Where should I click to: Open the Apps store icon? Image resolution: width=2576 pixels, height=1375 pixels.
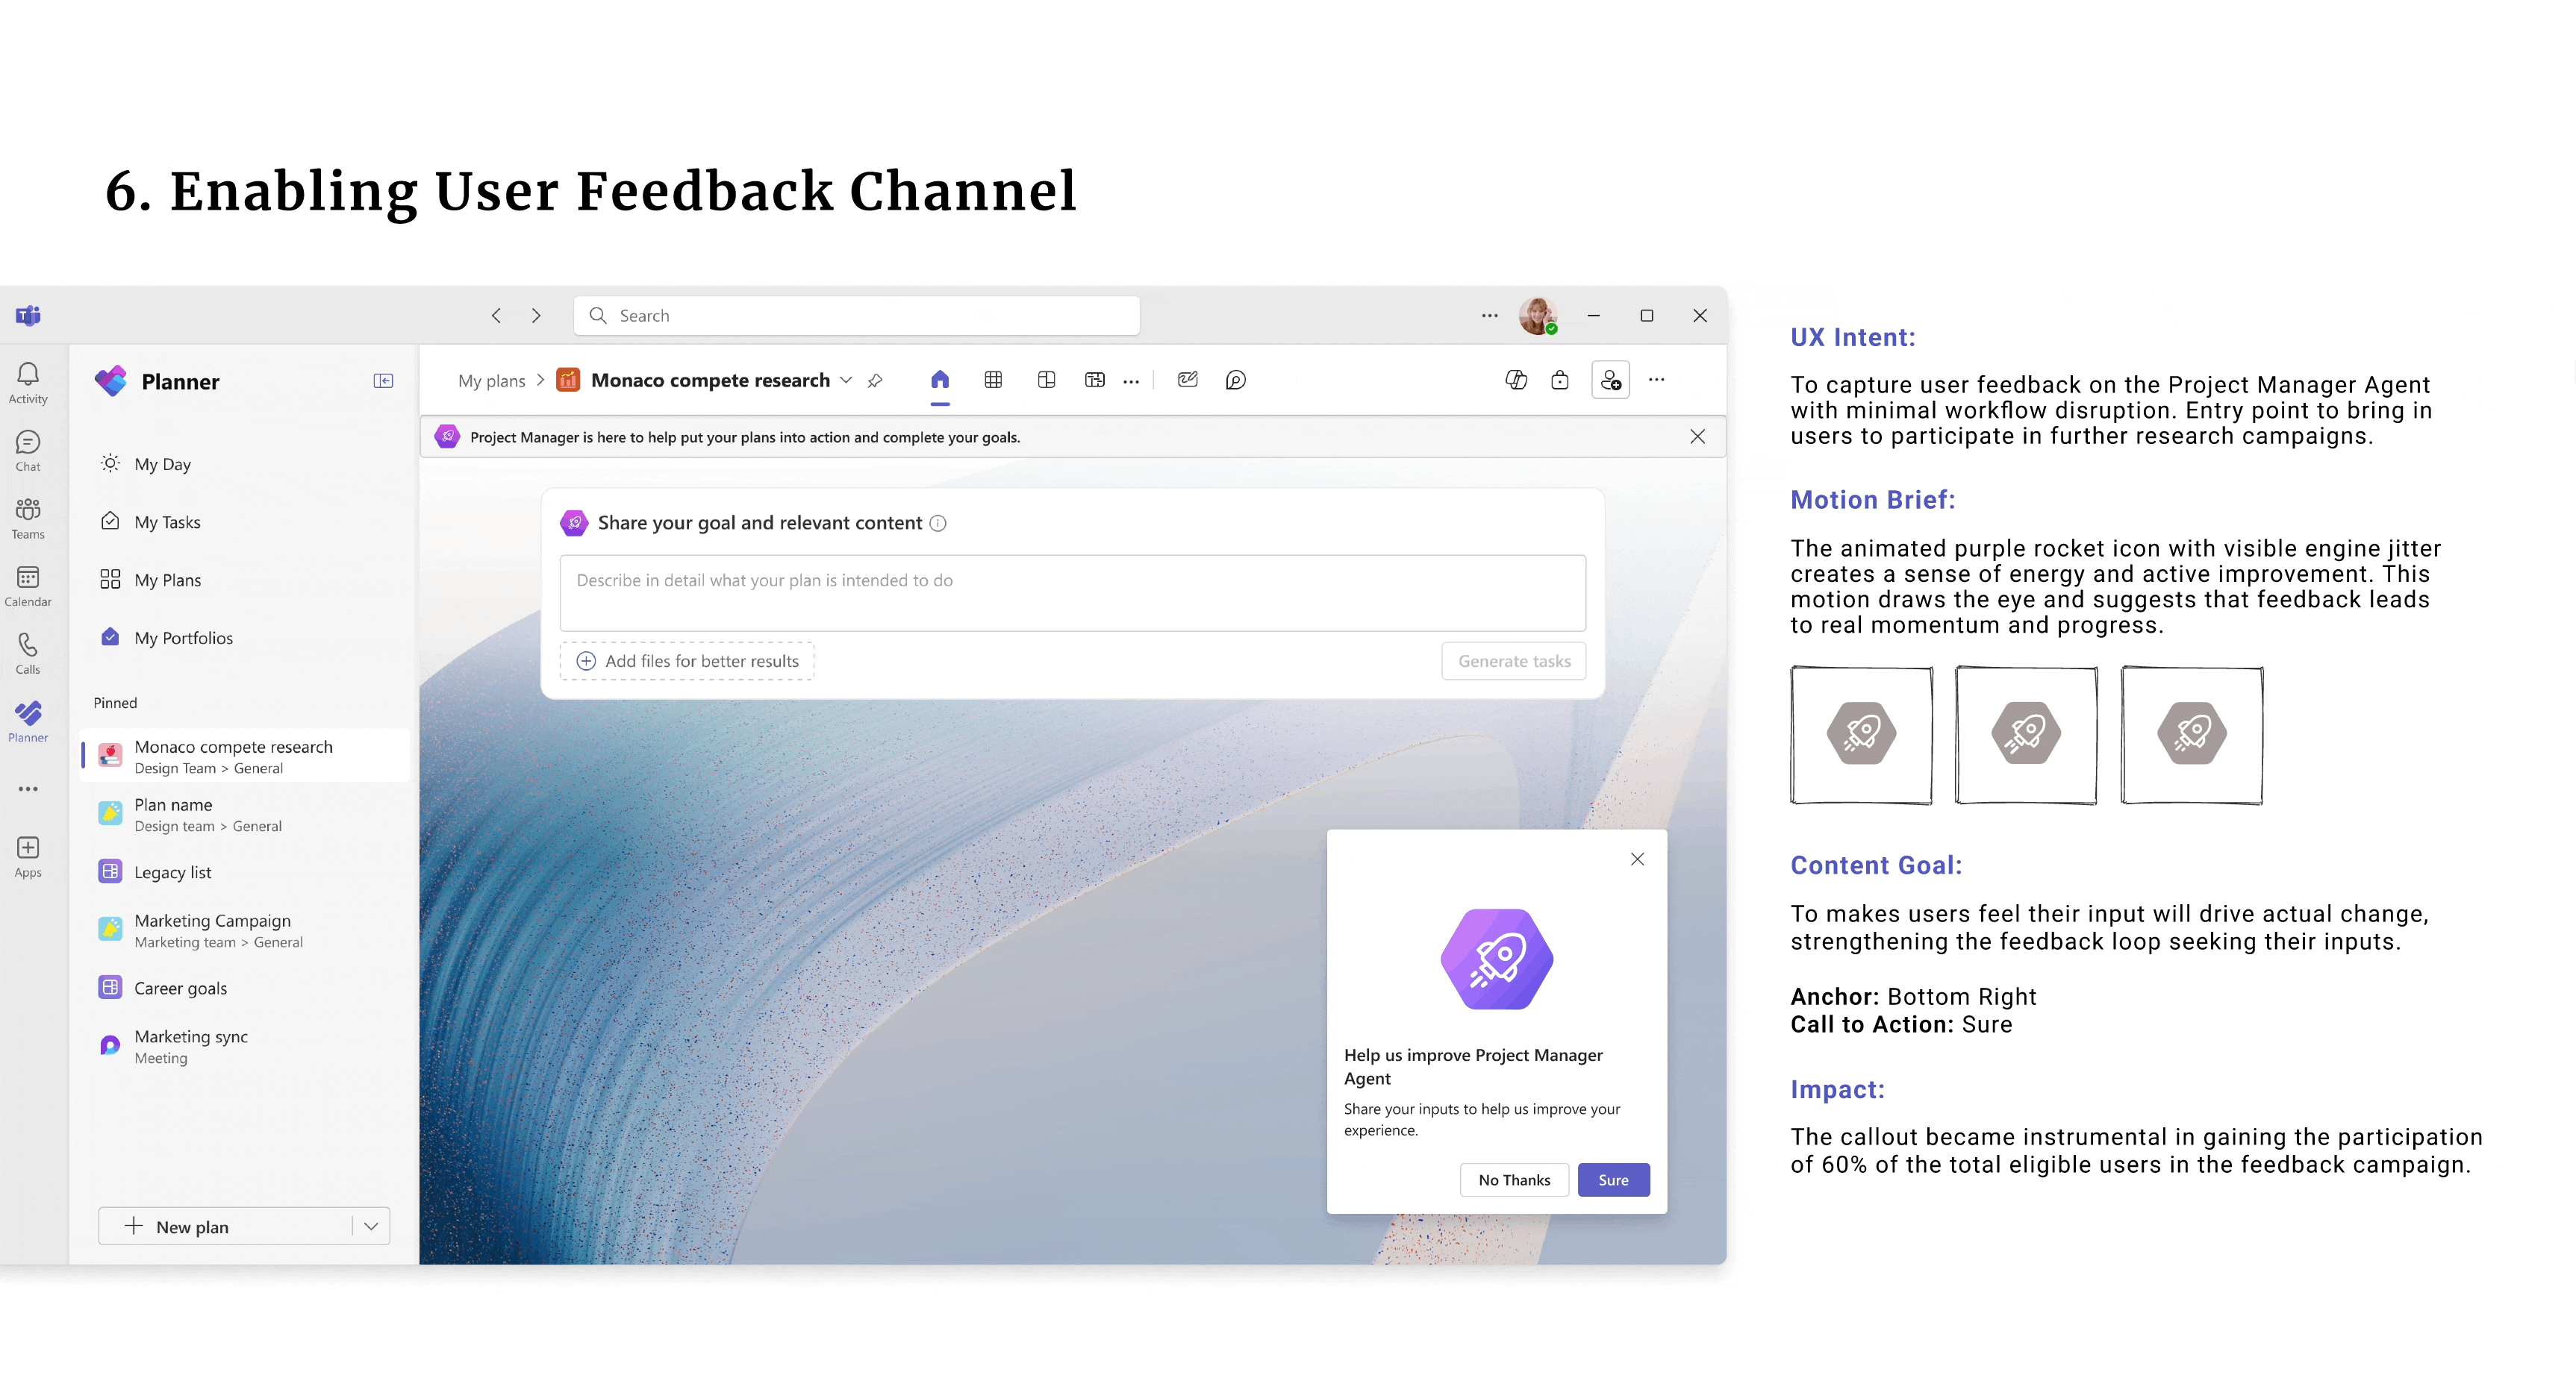point(28,857)
